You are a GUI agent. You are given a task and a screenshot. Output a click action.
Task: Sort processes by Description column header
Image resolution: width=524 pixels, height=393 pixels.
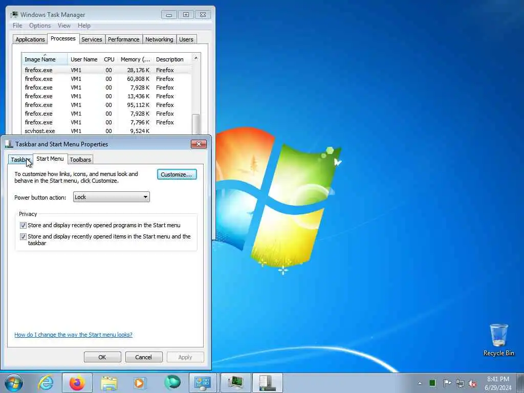(x=172, y=59)
